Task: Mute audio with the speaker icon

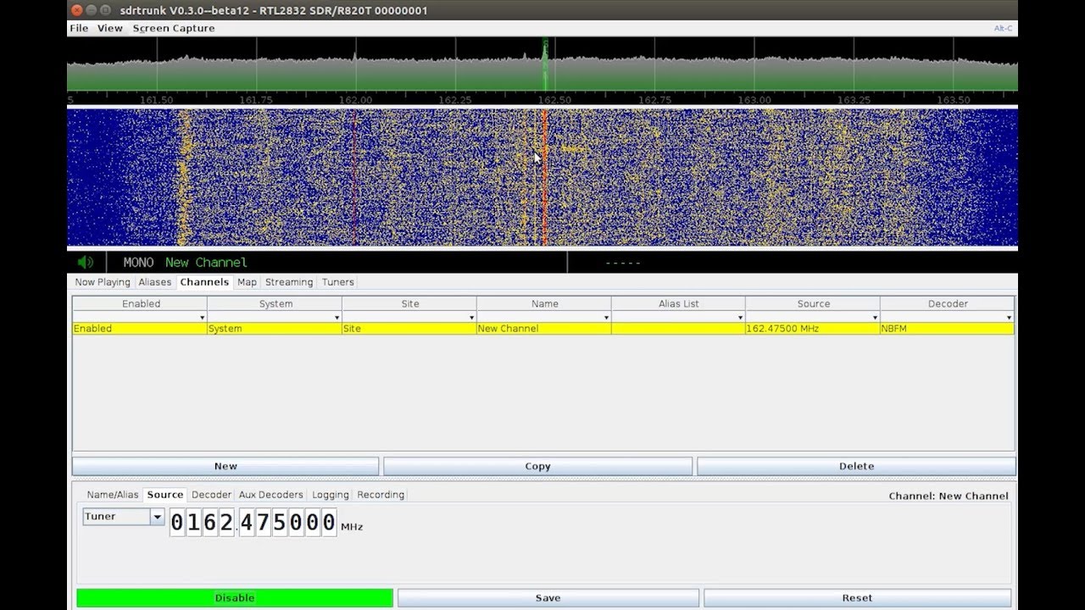Action: pos(86,263)
